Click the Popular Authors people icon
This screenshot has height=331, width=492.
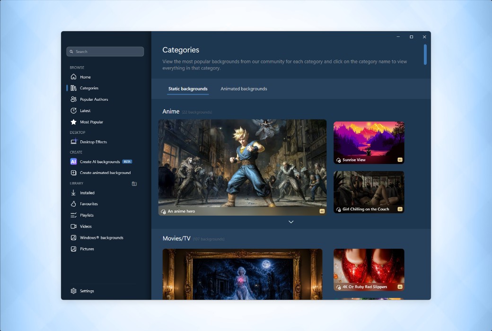point(73,99)
